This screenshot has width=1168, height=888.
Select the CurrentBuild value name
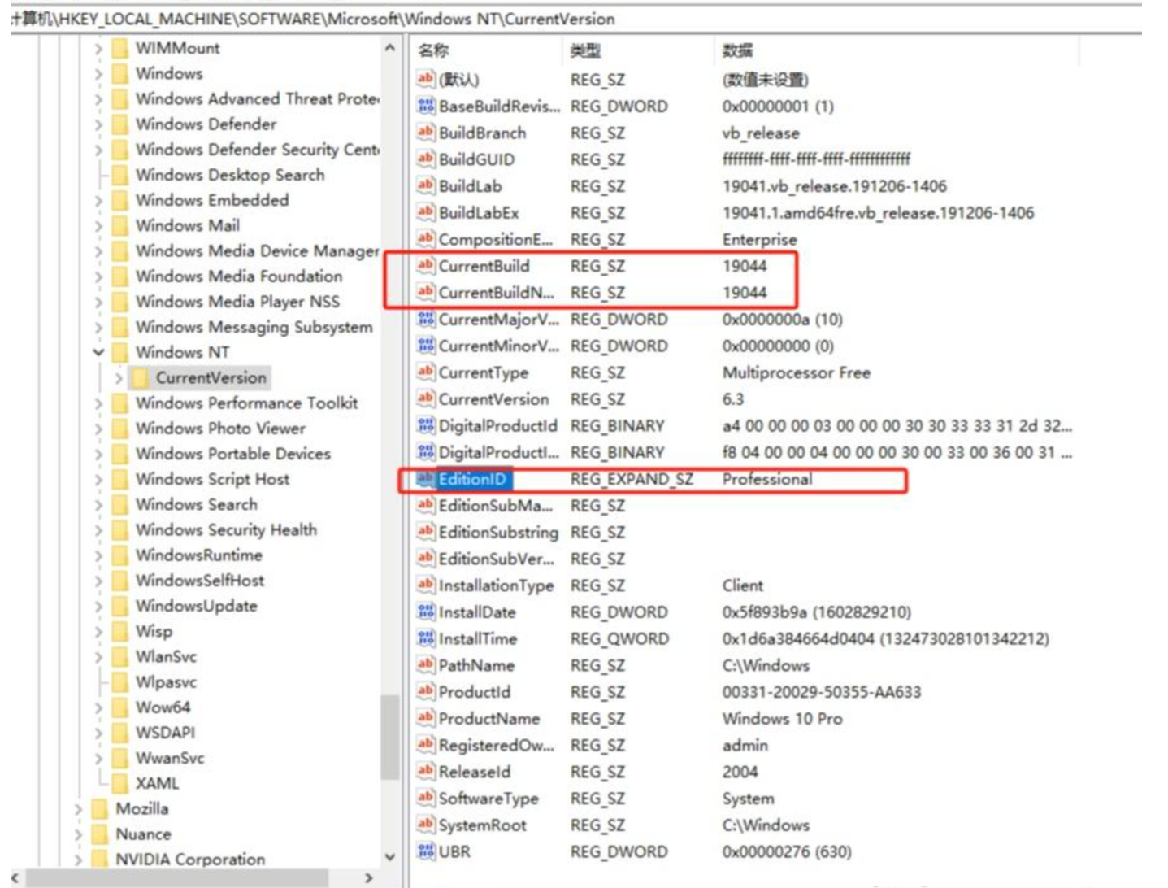[484, 266]
